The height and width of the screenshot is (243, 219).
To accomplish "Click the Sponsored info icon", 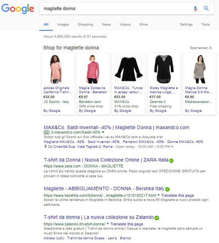I will [210, 48].
